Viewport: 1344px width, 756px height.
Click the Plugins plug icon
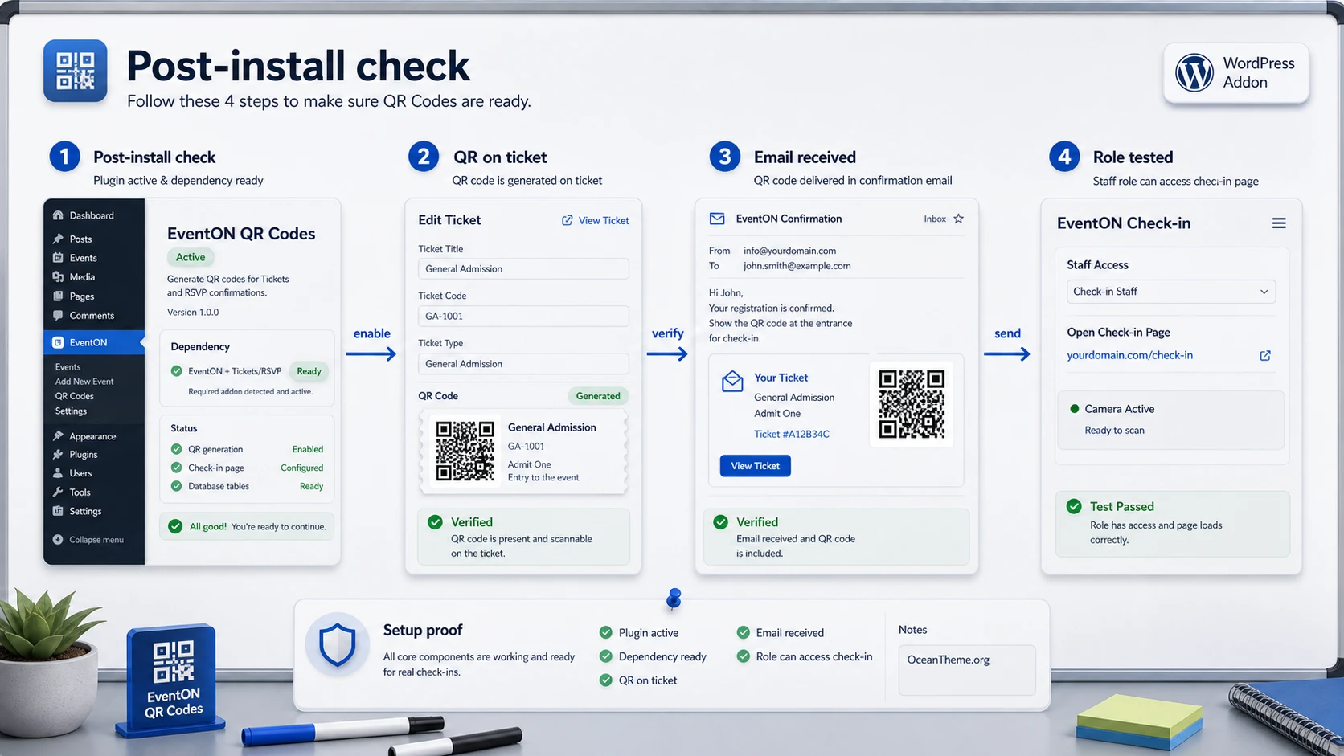58,455
